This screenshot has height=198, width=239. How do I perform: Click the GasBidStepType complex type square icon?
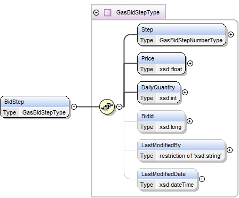107,12
